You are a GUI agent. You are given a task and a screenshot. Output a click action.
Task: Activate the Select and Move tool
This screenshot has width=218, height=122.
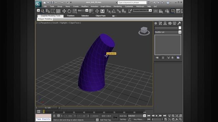[x=64, y=11]
